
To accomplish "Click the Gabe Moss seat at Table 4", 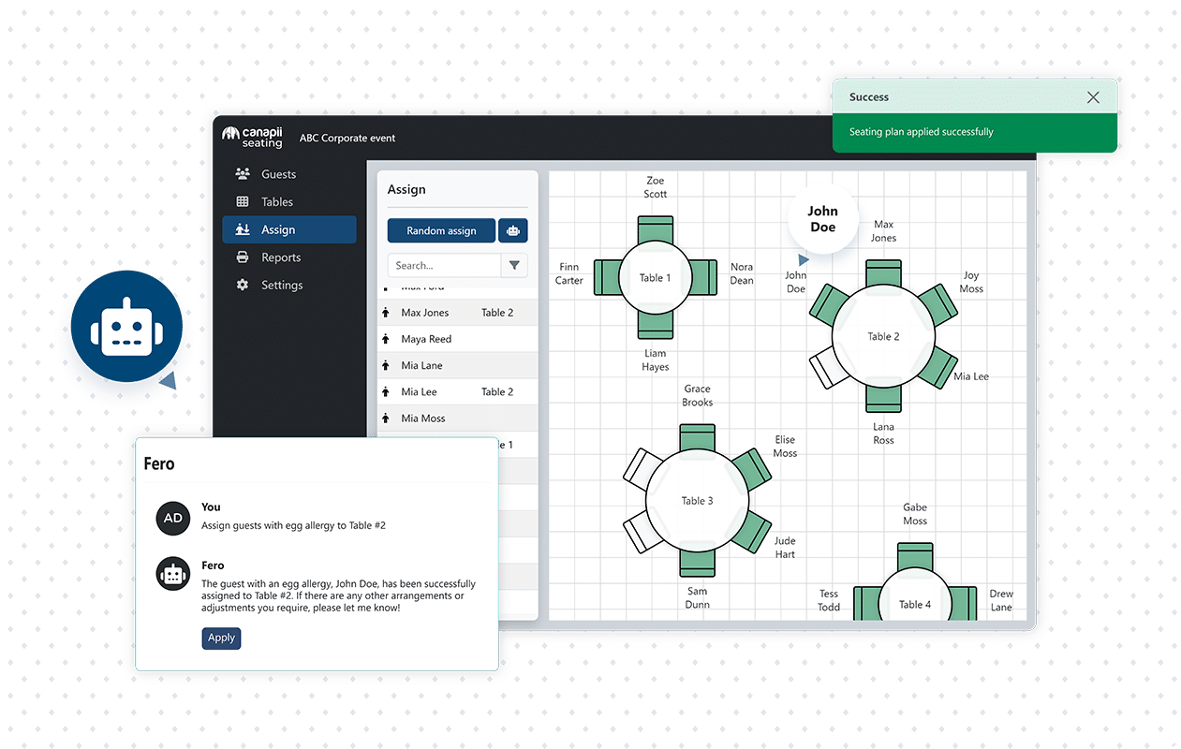I will click(x=915, y=556).
